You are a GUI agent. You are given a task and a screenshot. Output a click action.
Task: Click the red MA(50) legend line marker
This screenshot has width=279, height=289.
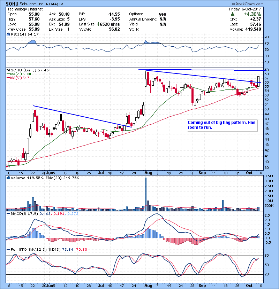(x=8, y=78)
